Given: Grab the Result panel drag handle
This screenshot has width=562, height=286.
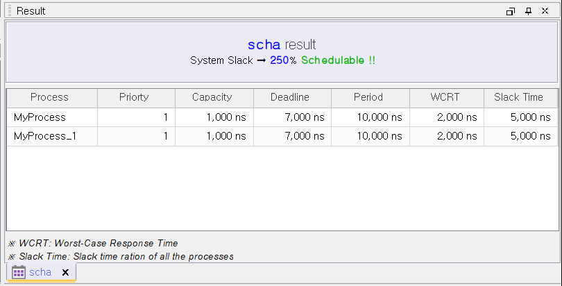Looking at the screenshot, I should point(10,11).
